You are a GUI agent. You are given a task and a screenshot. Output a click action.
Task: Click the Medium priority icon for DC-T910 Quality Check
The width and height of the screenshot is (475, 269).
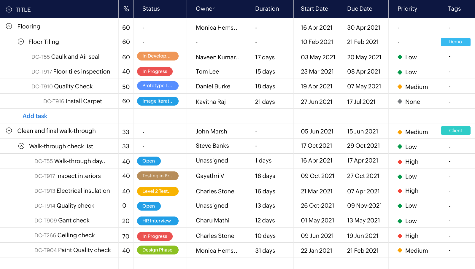point(400,87)
